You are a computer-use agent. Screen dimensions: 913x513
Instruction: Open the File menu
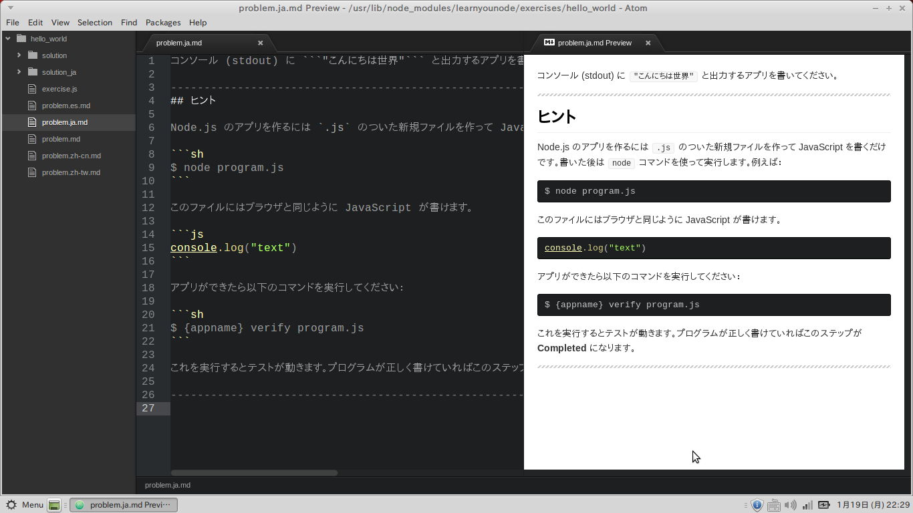pyautogui.click(x=13, y=22)
